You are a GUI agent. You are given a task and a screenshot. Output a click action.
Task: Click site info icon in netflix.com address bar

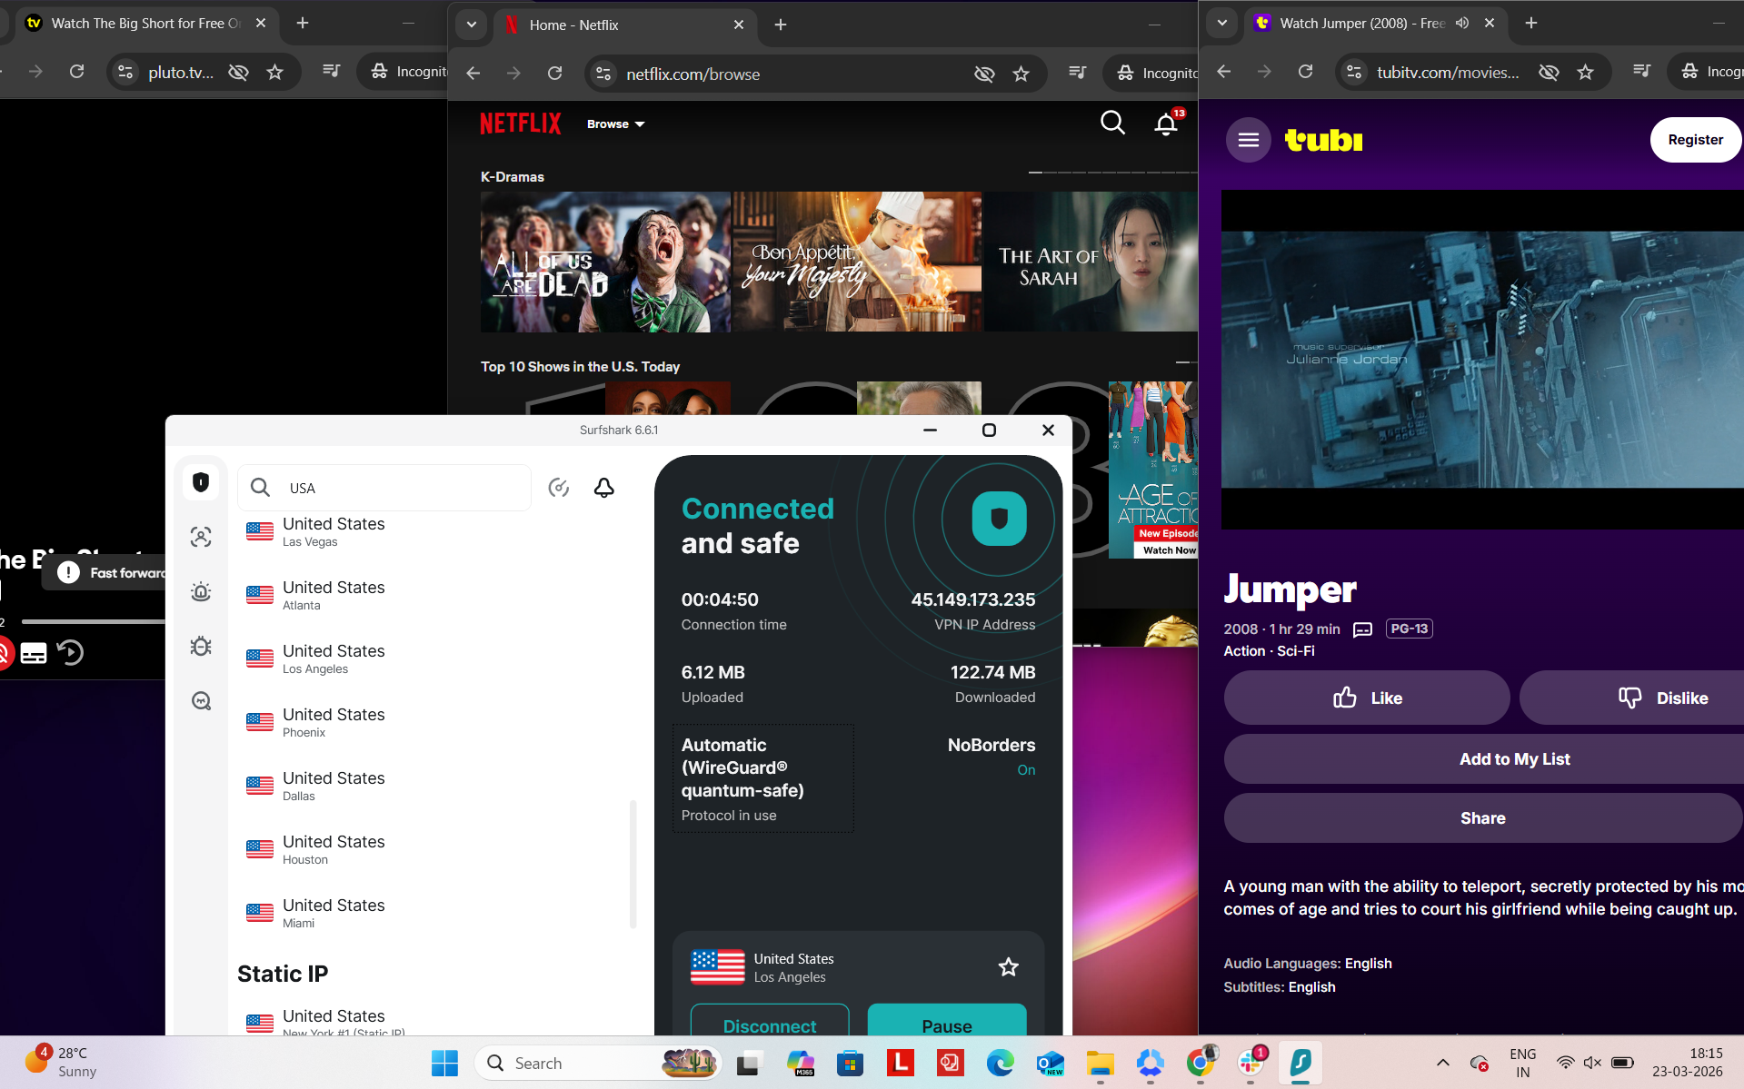click(x=603, y=74)
